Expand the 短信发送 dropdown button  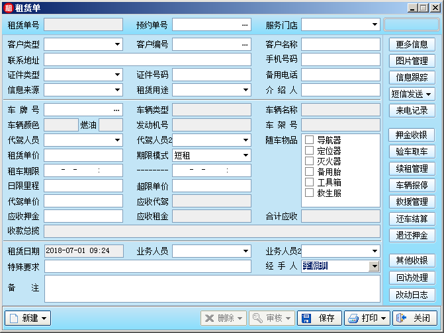pos(428,94)
